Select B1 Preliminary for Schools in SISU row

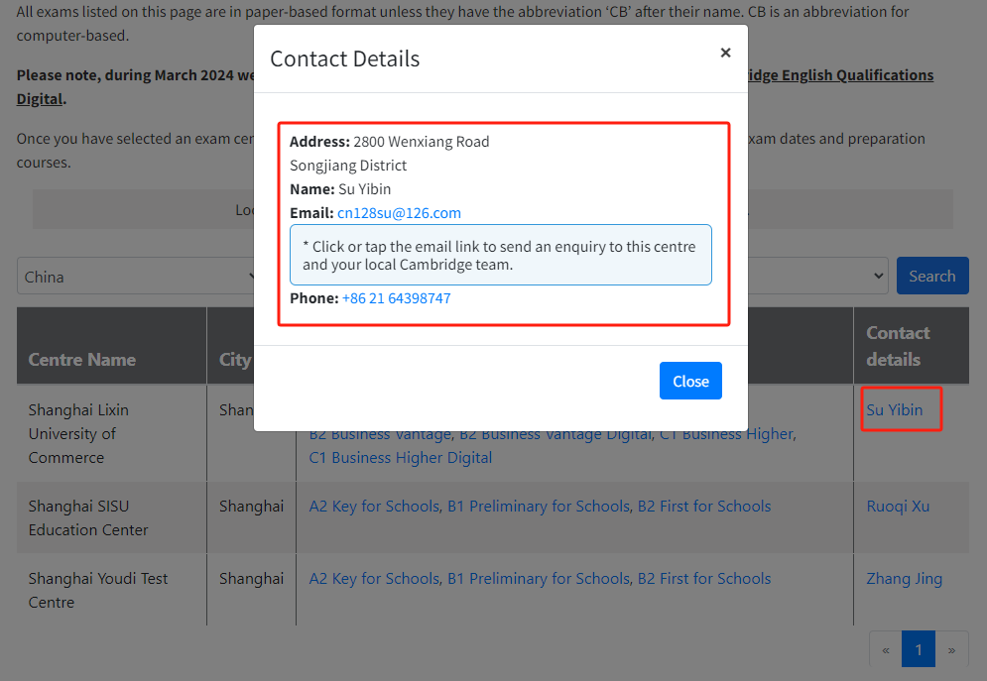[539, 506]
